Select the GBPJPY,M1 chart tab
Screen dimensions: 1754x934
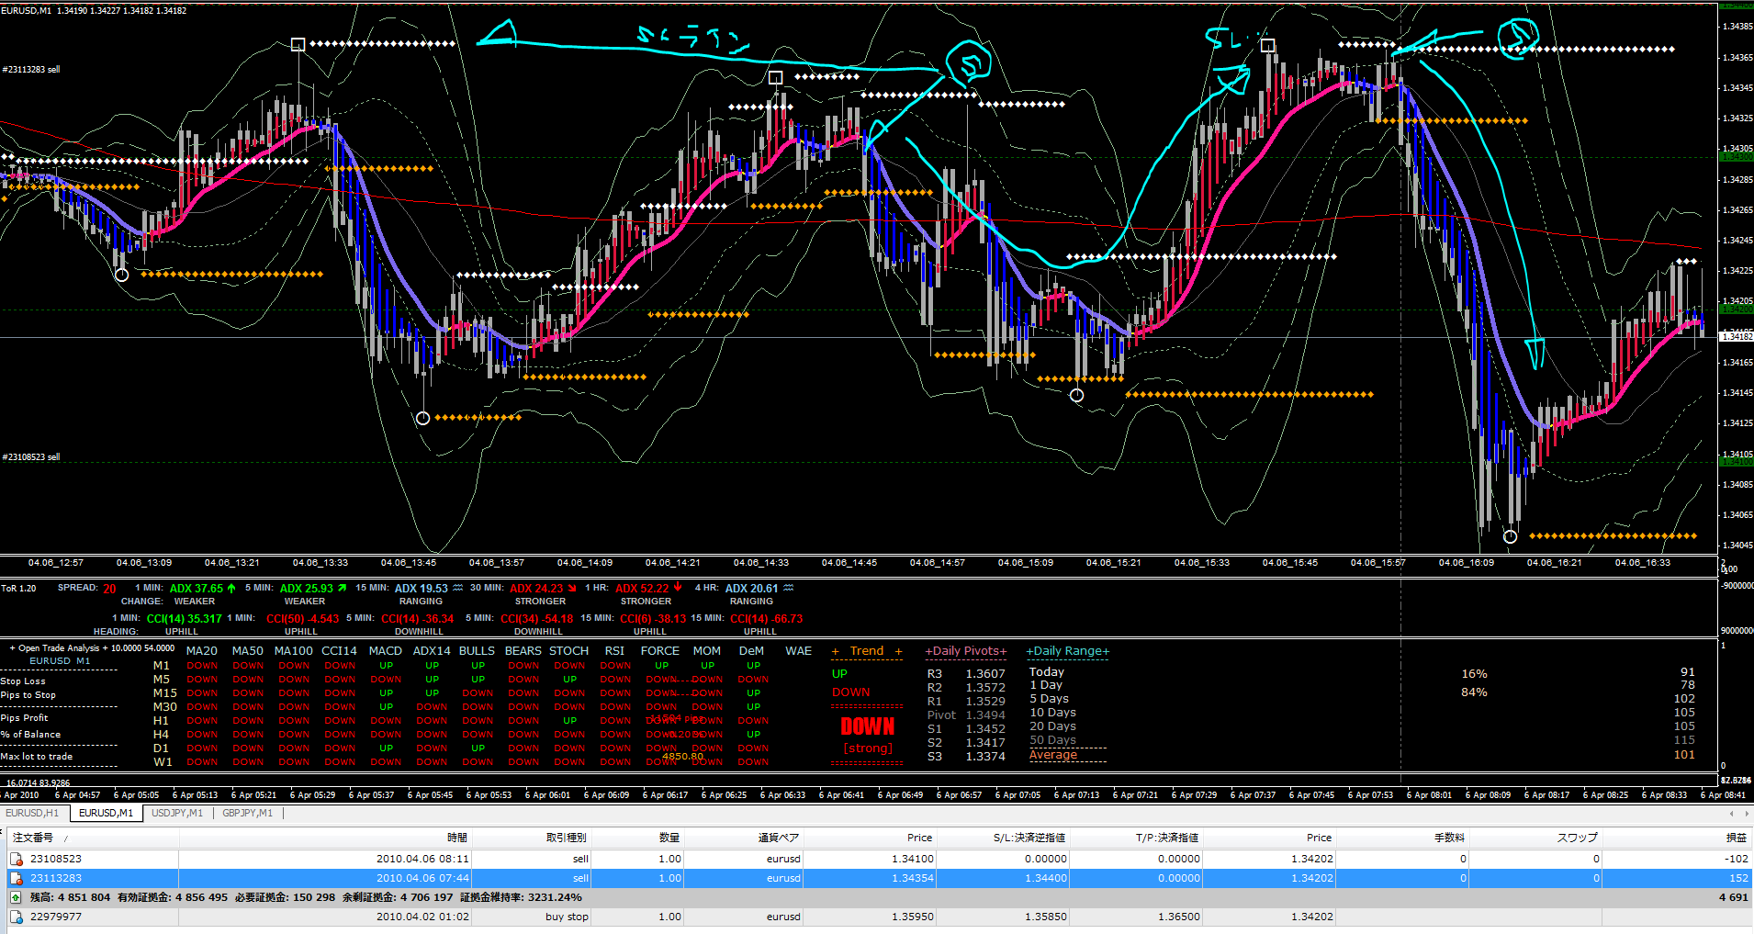pos(248,813)
